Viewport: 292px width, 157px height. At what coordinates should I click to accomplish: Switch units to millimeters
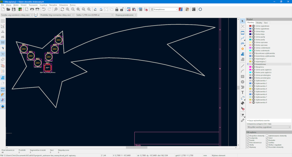pyautogui.click(x=3, y=42)
